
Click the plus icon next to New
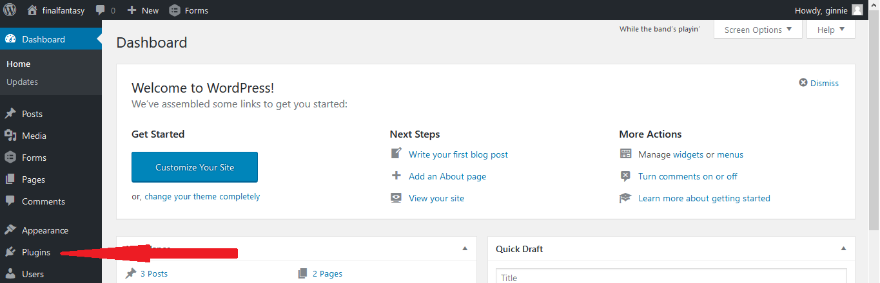[132, 10]
